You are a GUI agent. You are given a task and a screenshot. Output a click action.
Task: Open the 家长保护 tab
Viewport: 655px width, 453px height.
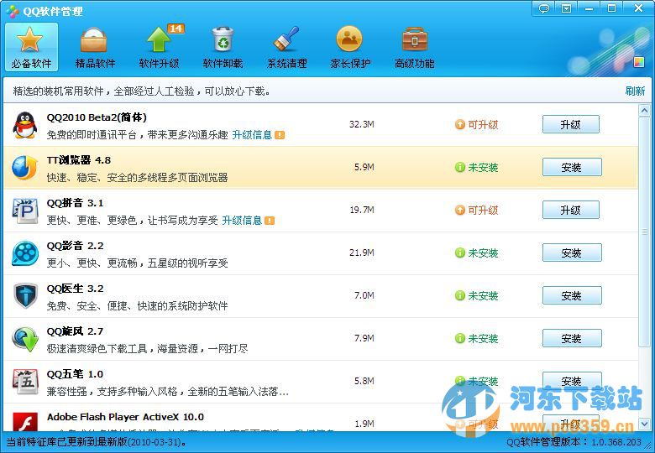pos(350,47)
